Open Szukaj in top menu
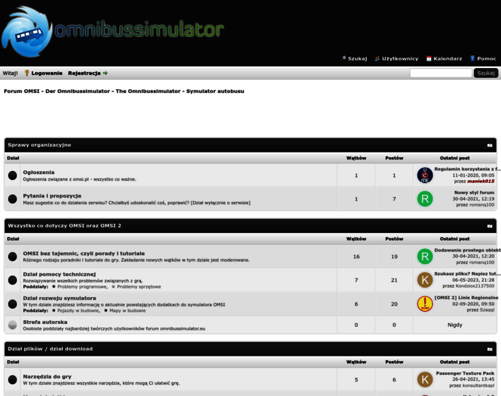Screen dimensions: 501x396 (x=357, y=59)
